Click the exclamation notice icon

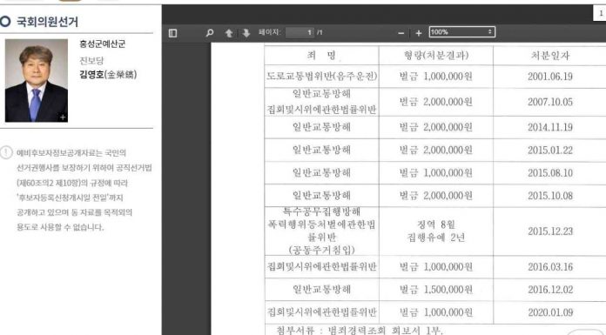[x=6, y=152]
